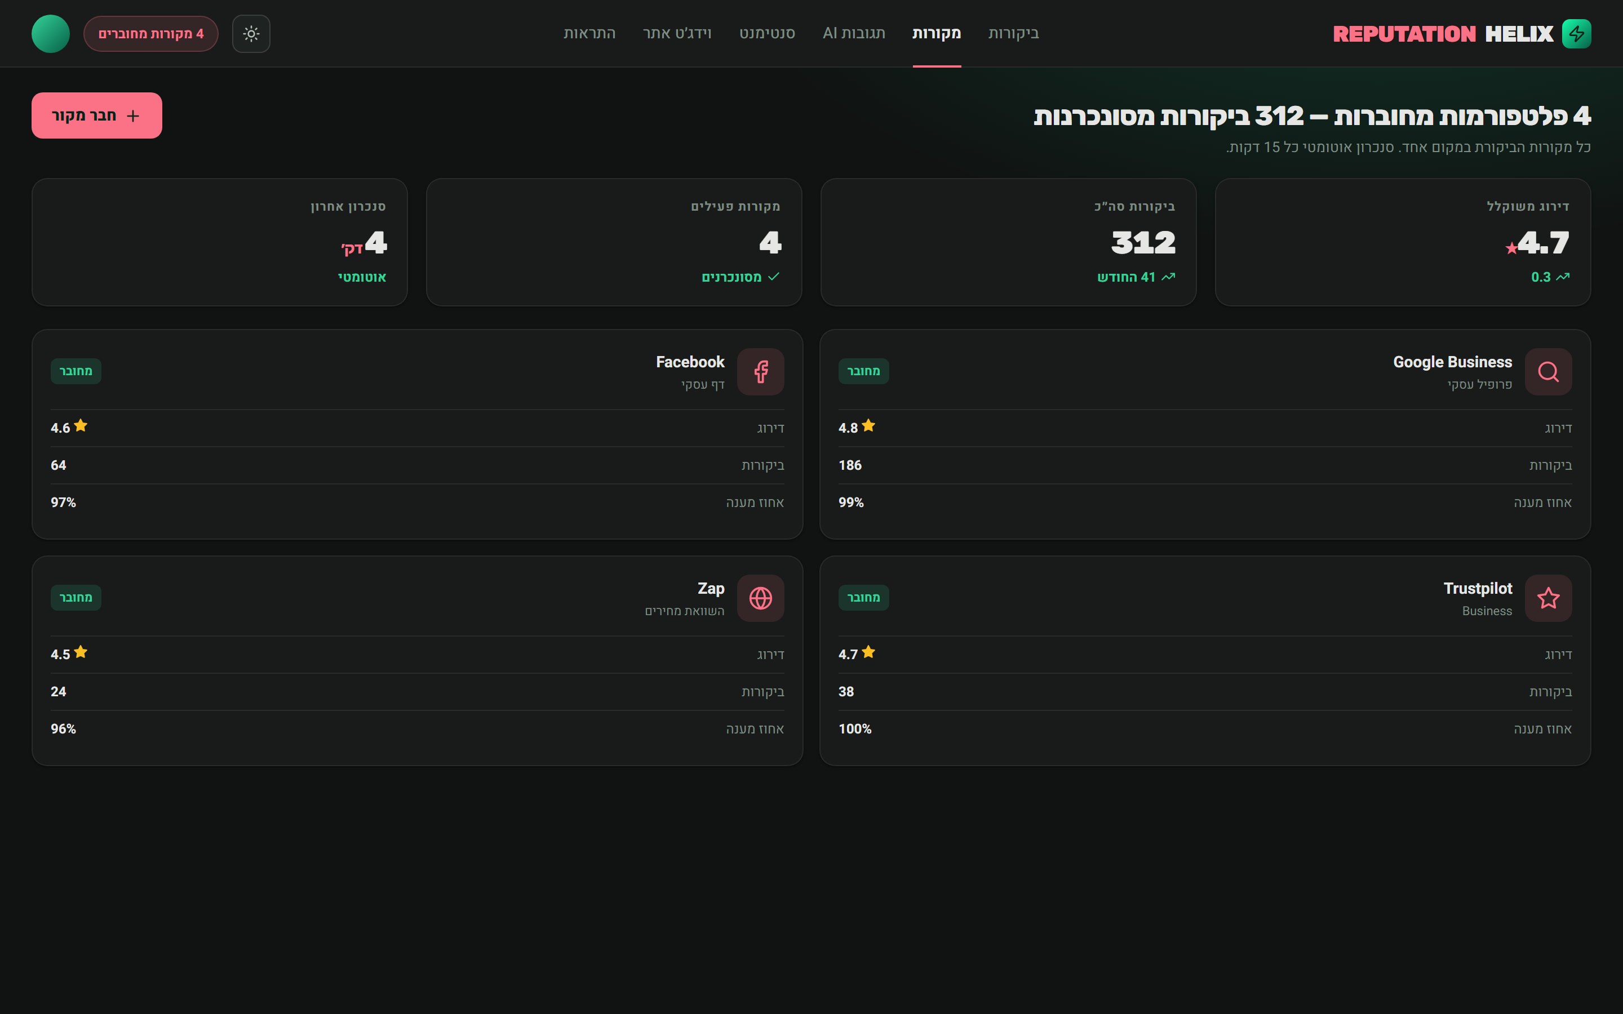This screenshot has width=1623, height=1014.
Task: Go to the וידג'ט אתר tab
Action: 677,34
